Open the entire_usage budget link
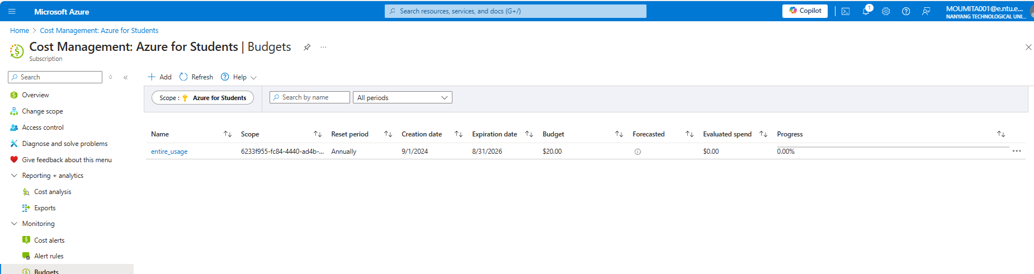The height and width of the screenshot is (274, 1034). (169, 152)
